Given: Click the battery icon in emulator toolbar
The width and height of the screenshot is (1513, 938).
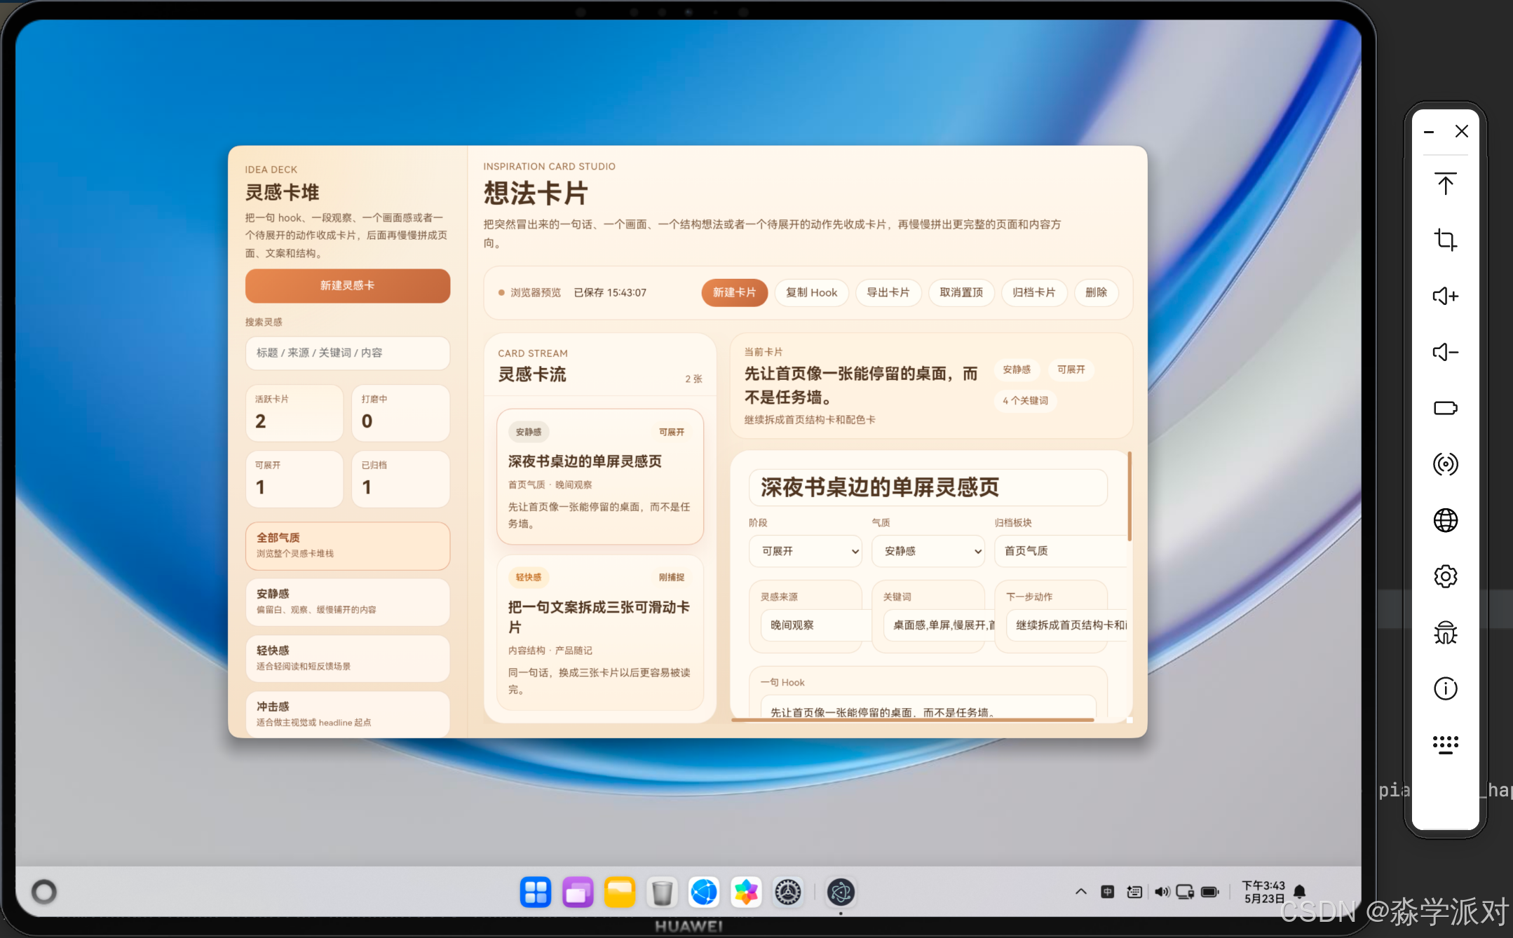Looking at the screenshot, I should coord(1445,408).
